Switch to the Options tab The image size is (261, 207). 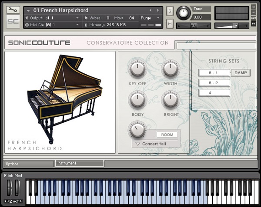[29, 164]
